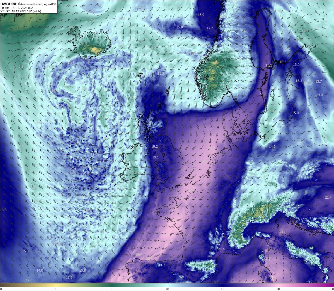Click the valid time line 'VT: Fim. 18.12.2025 18Z (+9 h)'
The height and width of the screenshot is (291, 334).
click(21, 11)
